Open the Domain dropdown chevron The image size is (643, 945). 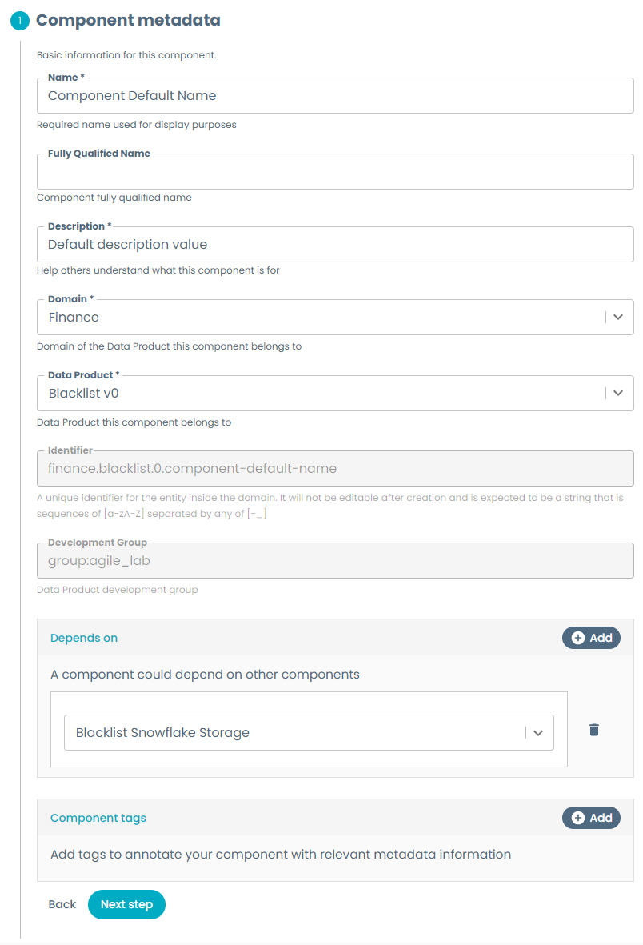617,317
